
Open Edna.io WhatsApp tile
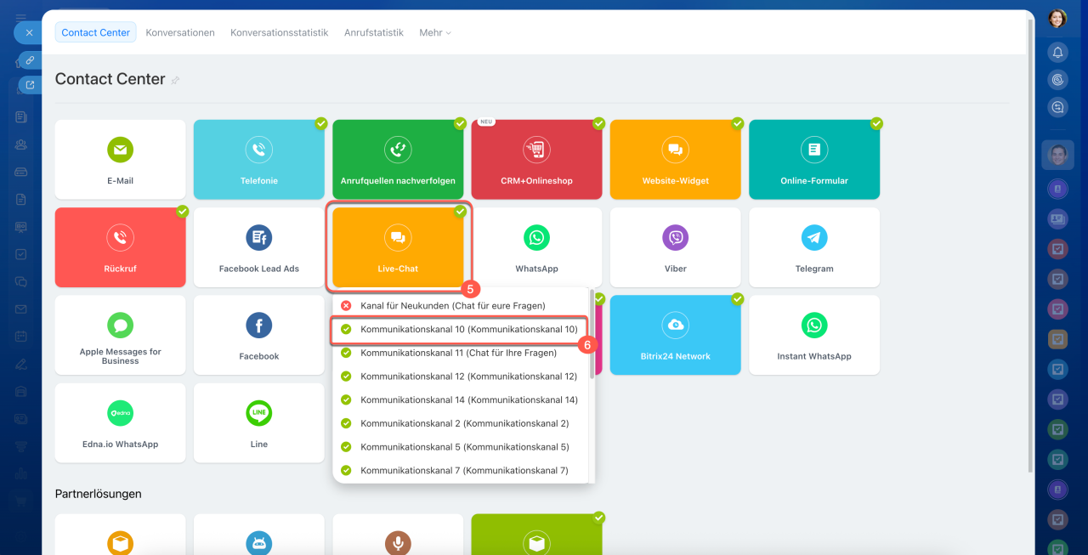pyautogui.click(x=120, y=423)
